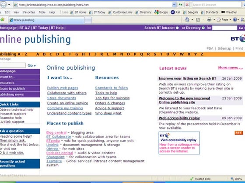Viewport: 245px width, 183px height.
Task: Open the Publish web pages link
Action: click(x=63, y=88)
